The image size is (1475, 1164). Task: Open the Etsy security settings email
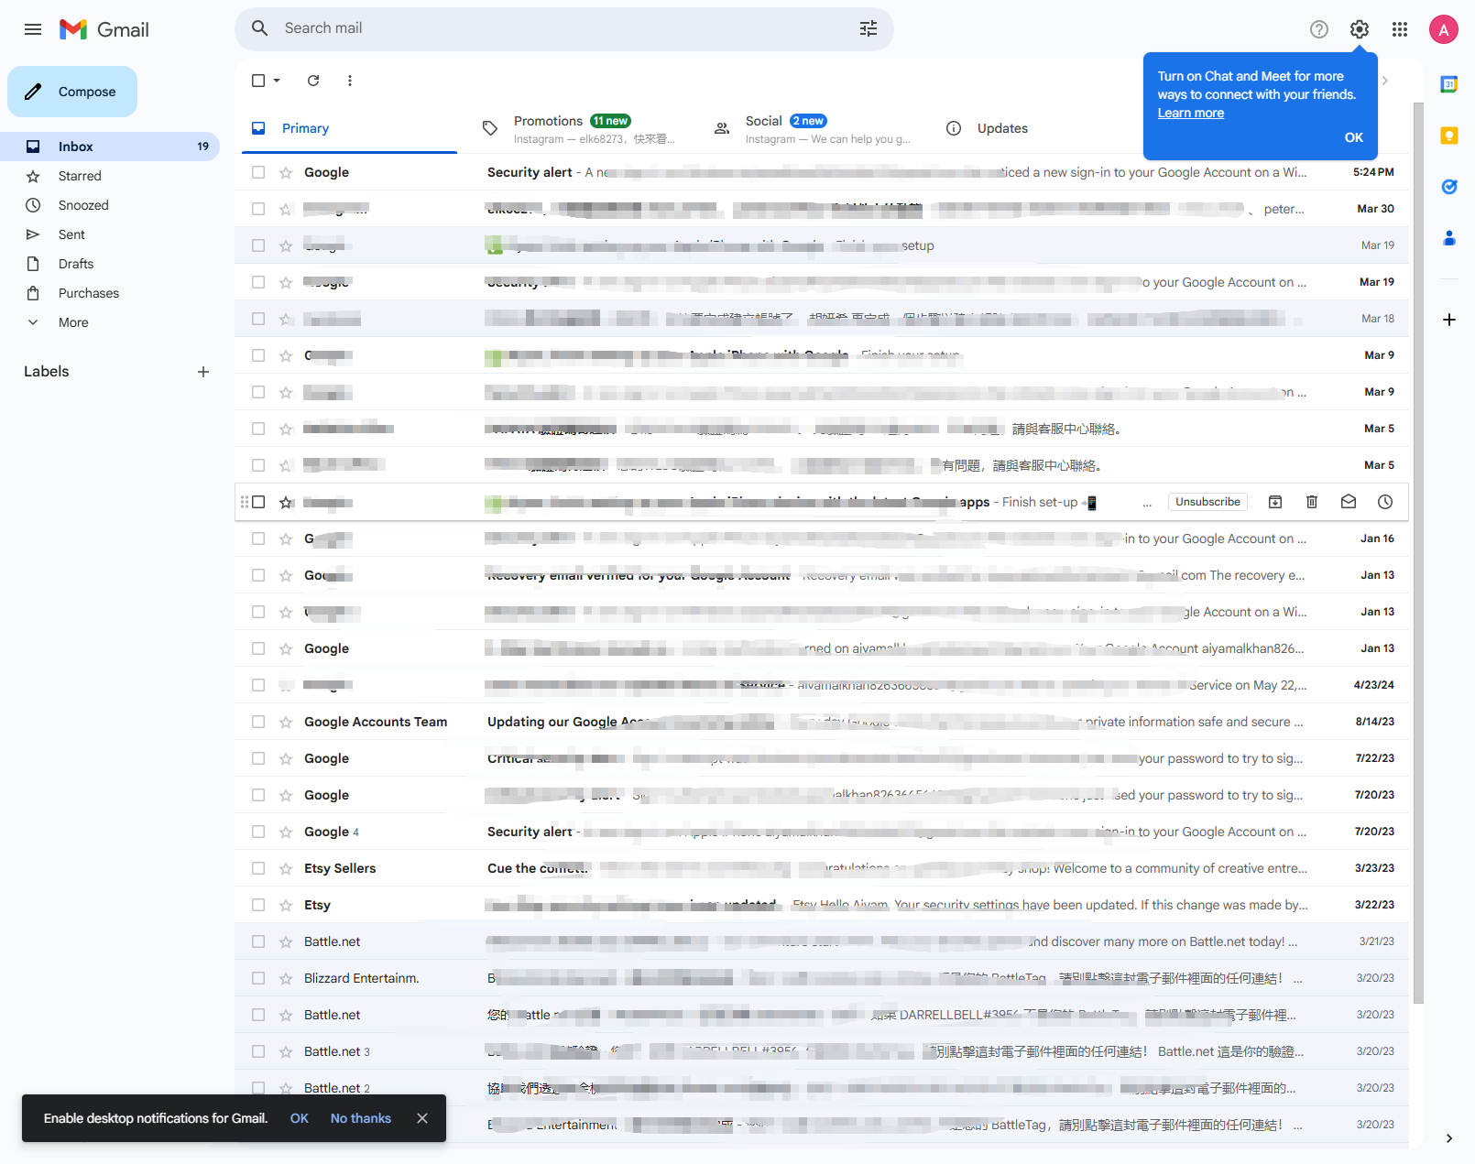click(822, 905)
